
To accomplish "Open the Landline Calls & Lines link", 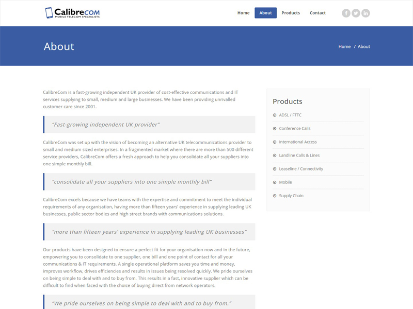I will click(299, 156).
